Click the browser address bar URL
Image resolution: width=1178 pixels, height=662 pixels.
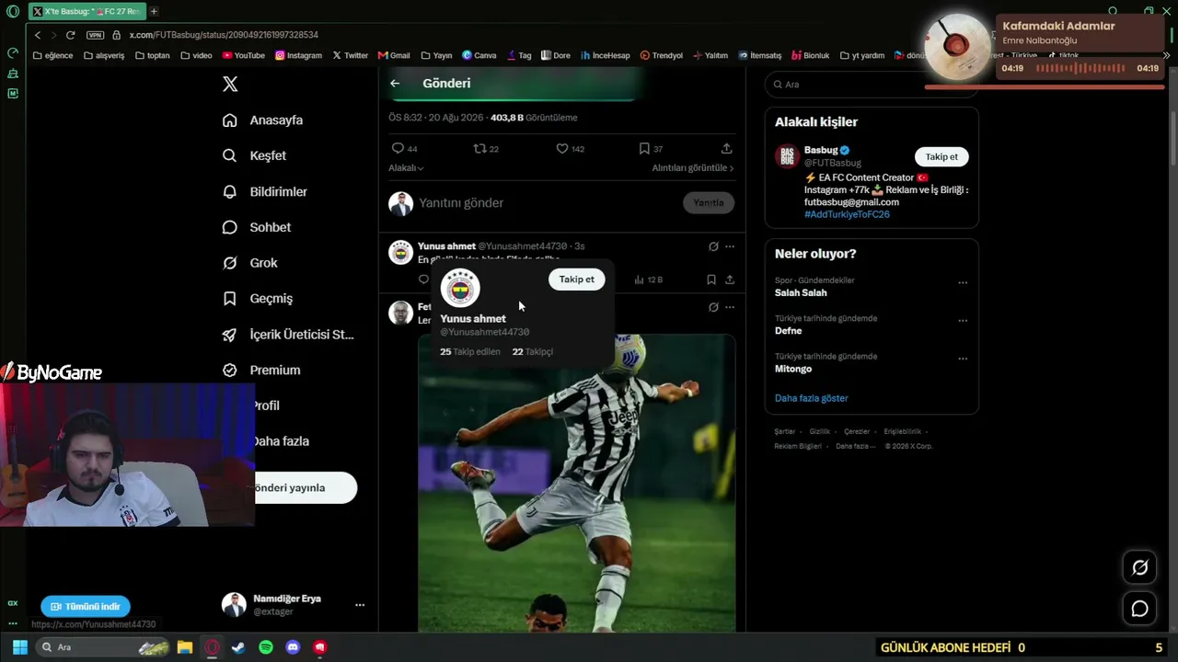224,35
